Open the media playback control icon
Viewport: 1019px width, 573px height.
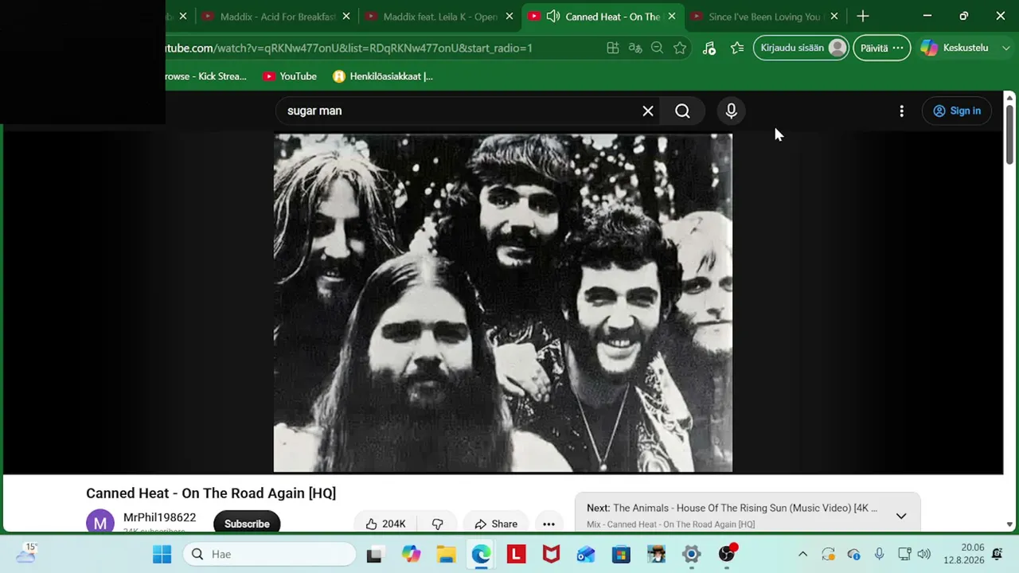click(x=709, y=49)
